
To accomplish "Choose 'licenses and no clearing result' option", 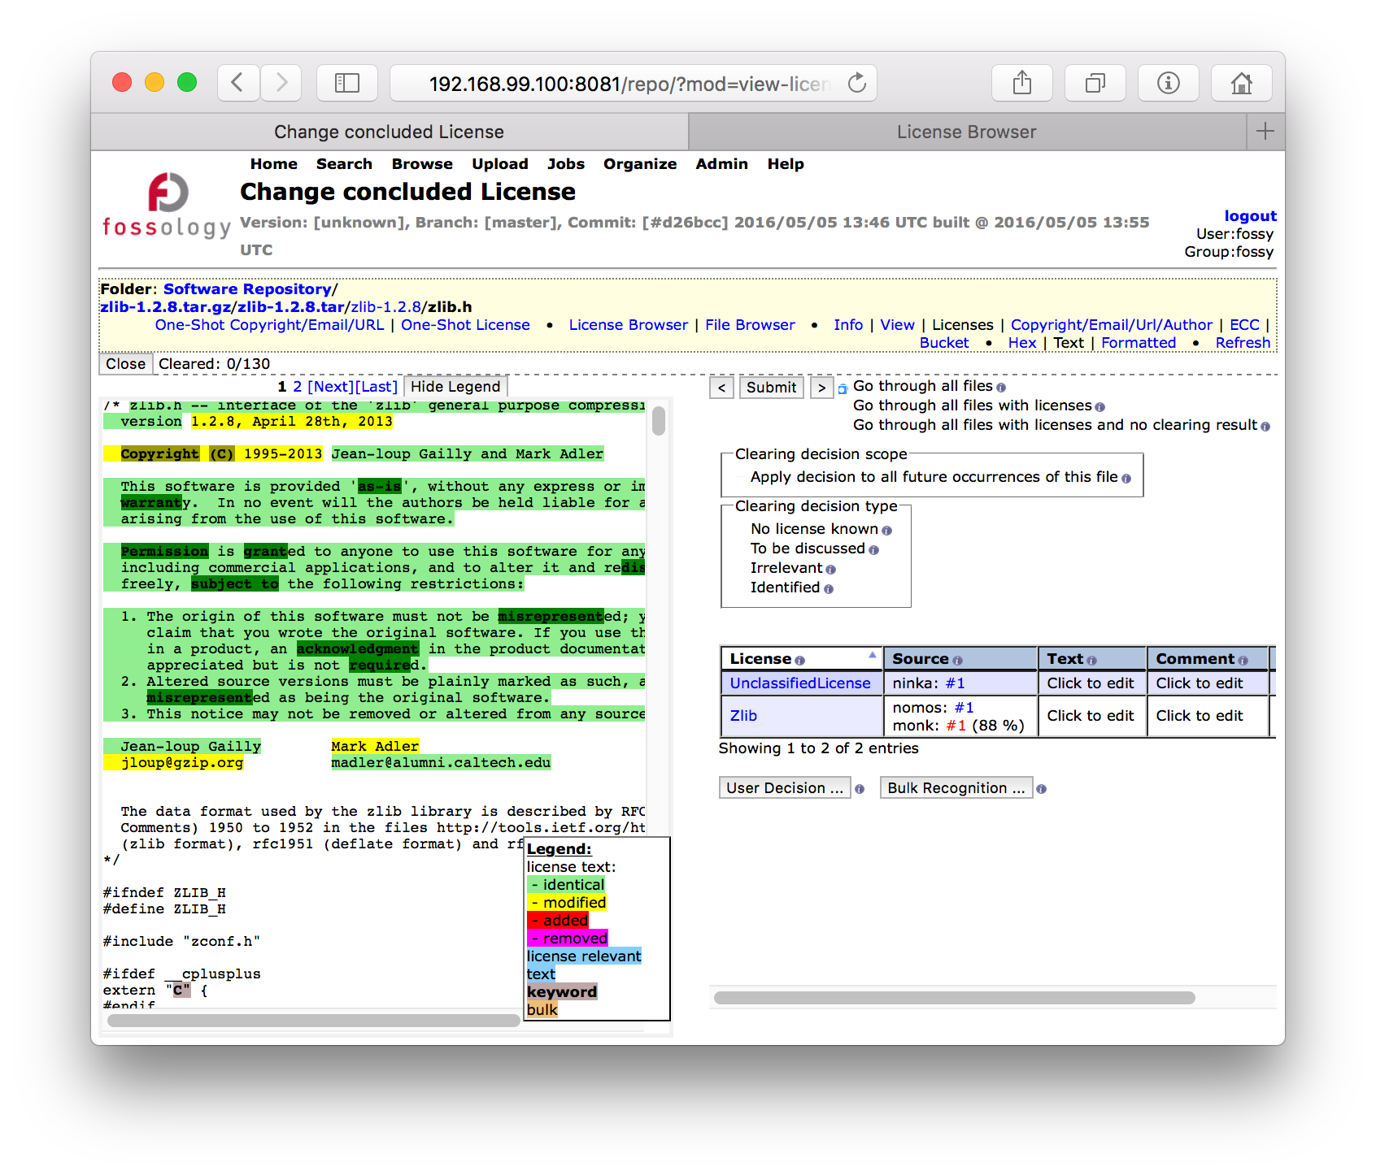I will point(1055,425).
